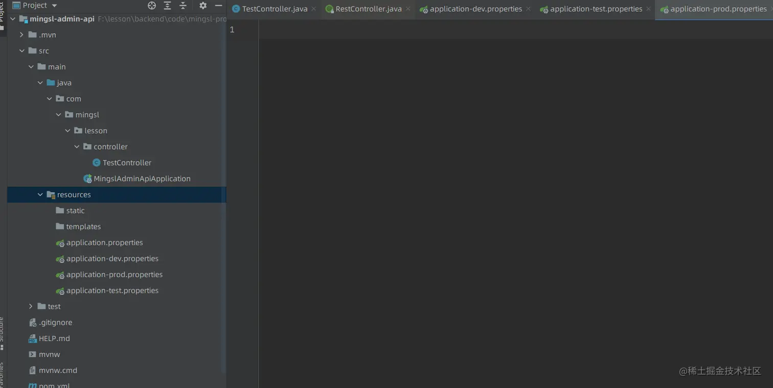Collapse the com package
The height and width of the screenshot is (388, 773).
49,99
